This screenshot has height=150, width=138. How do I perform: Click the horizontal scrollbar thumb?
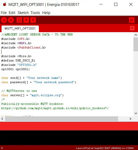(x=62, y=119)
